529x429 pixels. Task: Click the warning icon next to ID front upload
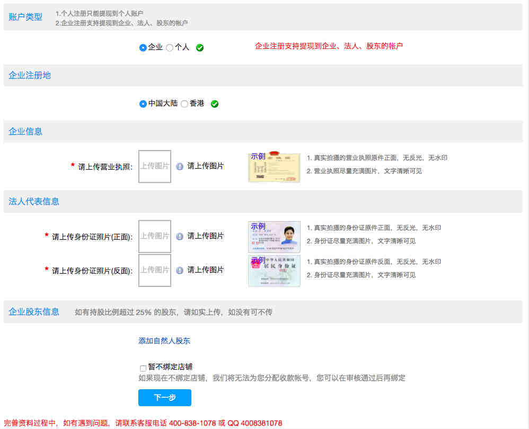(180, 237)
